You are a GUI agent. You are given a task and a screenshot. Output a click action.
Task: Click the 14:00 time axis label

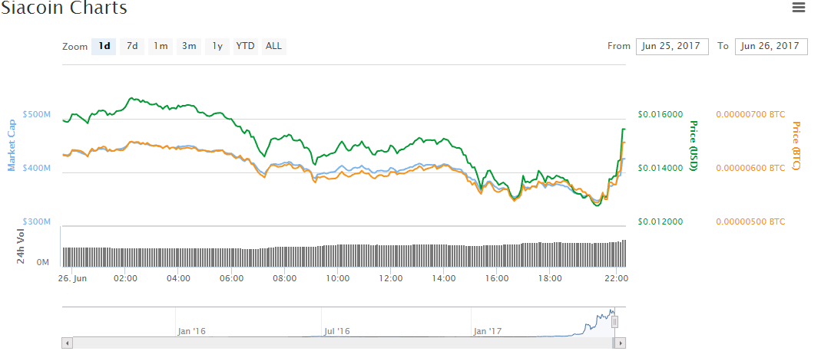444,277
